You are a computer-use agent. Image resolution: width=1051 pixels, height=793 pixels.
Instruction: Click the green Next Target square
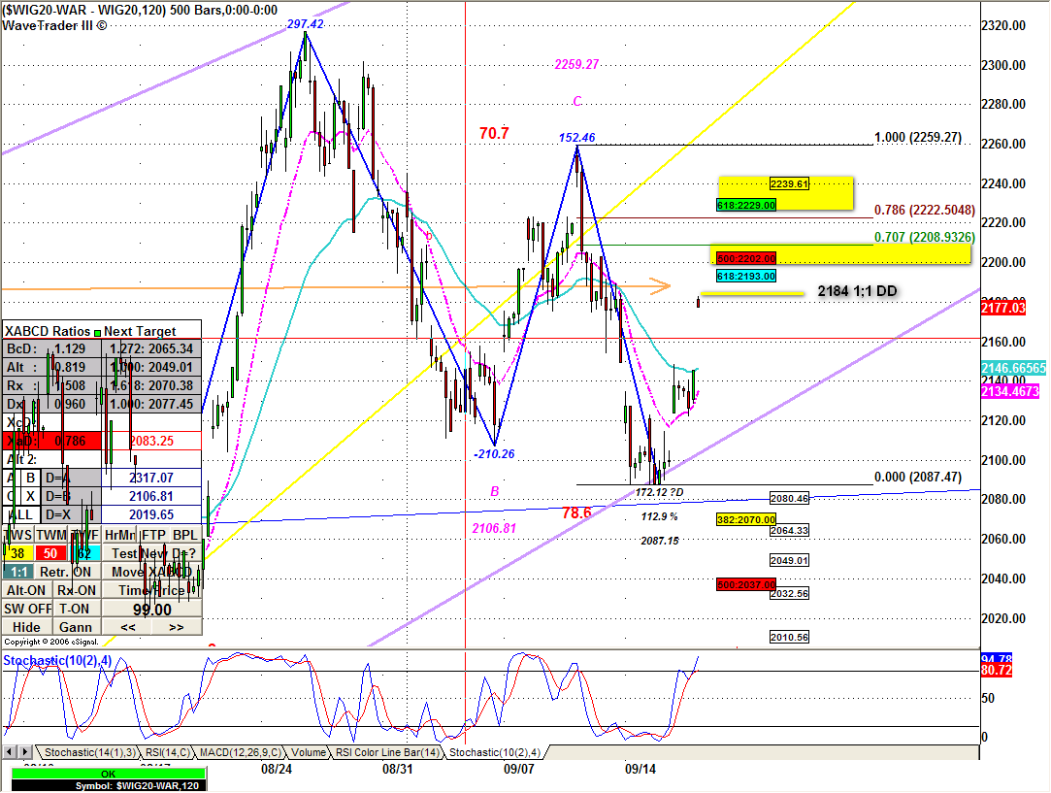[96, 332]
